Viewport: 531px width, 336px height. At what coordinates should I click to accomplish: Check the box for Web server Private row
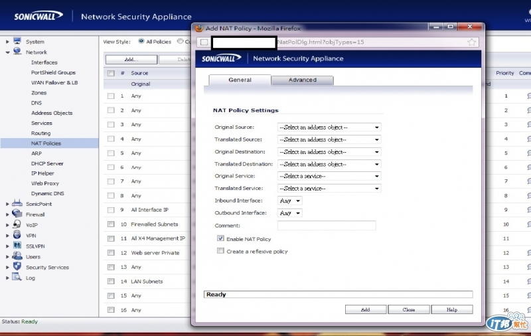111,253
